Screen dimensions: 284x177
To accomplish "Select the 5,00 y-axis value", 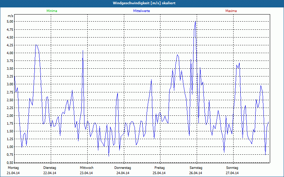I will [10, 22].
